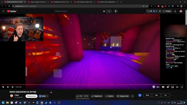Screen dimensions: 187x105
Task: Switch to the МЕНЯ ЗАБАНИЛИ НА ЮТУБЕ tab
Action: tap(15, 2)
